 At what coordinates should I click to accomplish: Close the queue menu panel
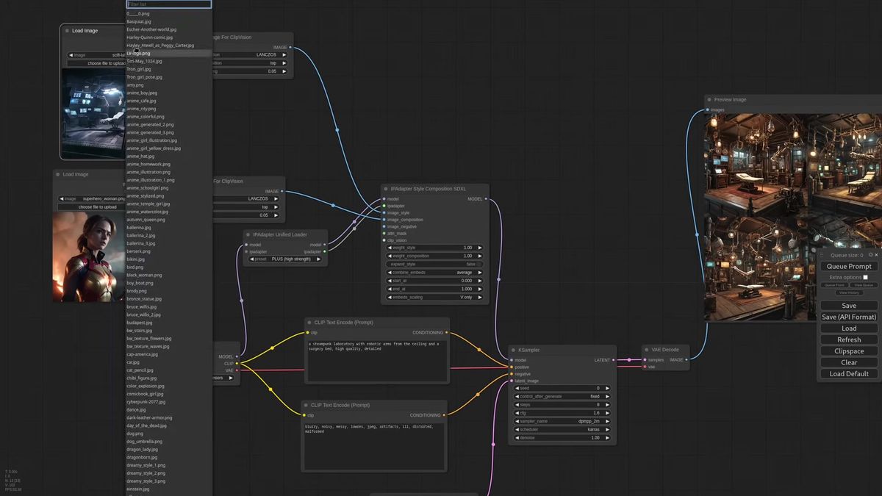click(x=876, y=255)
